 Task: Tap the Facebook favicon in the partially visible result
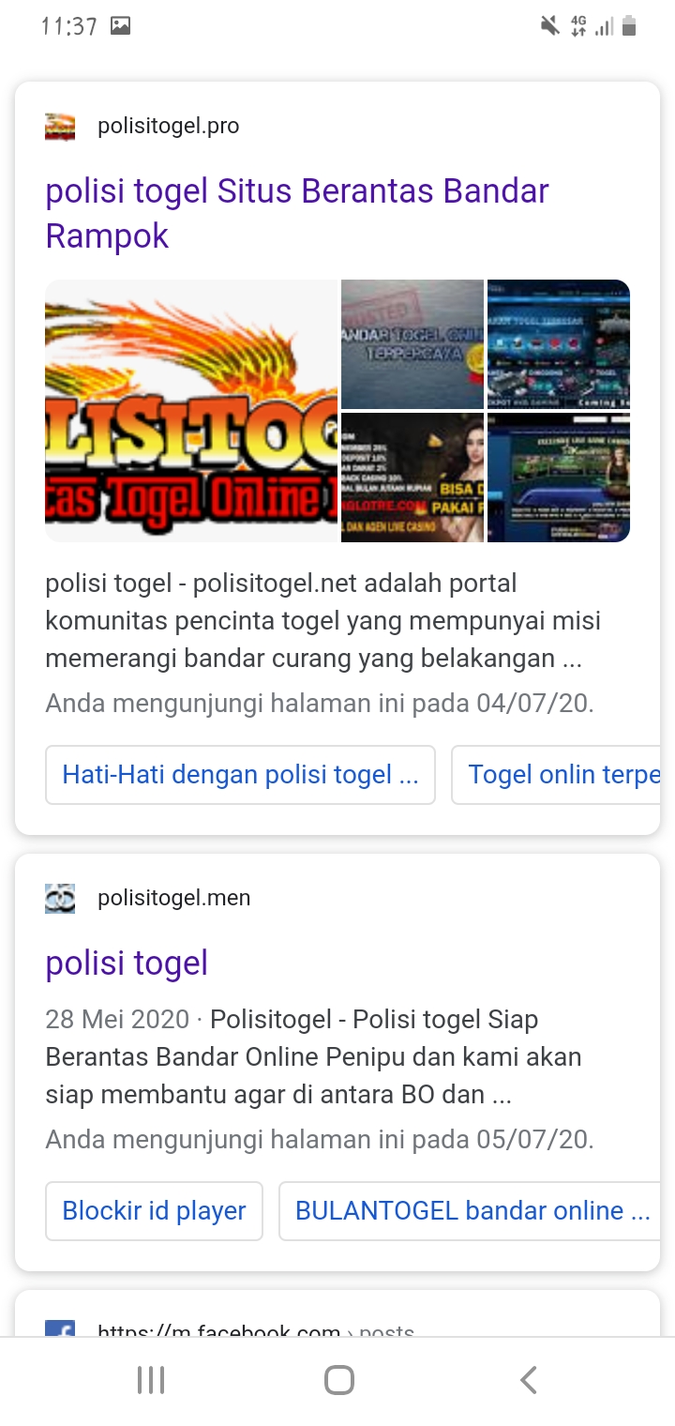[x=60, y=1328]
